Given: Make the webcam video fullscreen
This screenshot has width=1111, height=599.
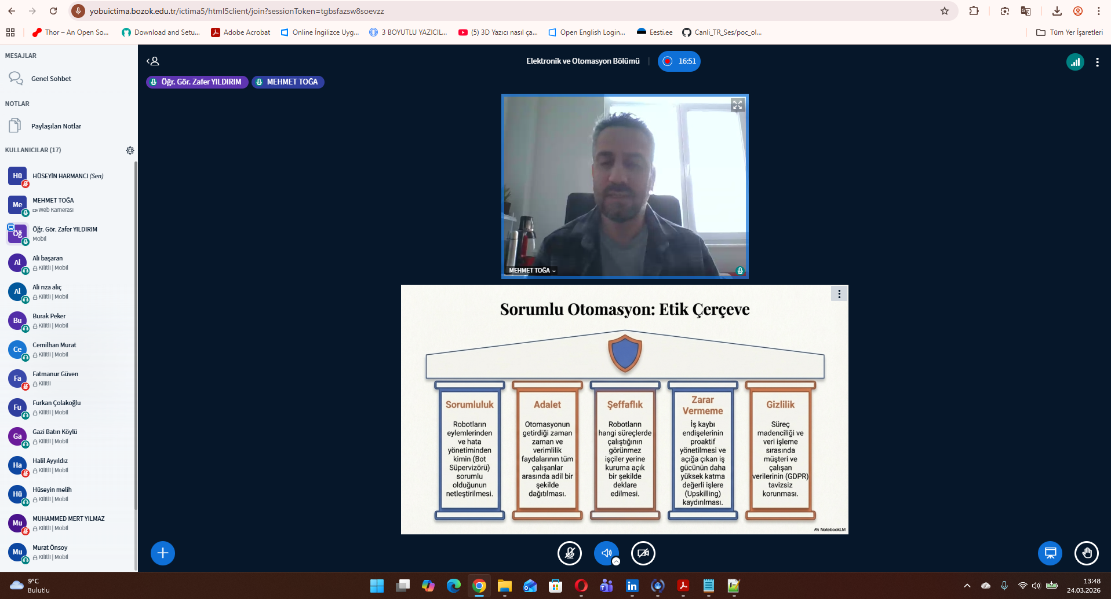Looking at the screenshot, I should 737,105.
